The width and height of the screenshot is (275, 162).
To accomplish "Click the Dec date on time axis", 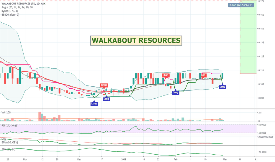I will tap(79, 159).
